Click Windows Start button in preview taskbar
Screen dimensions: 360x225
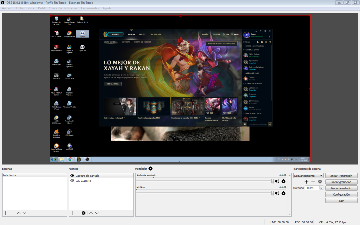coord(53,159)
